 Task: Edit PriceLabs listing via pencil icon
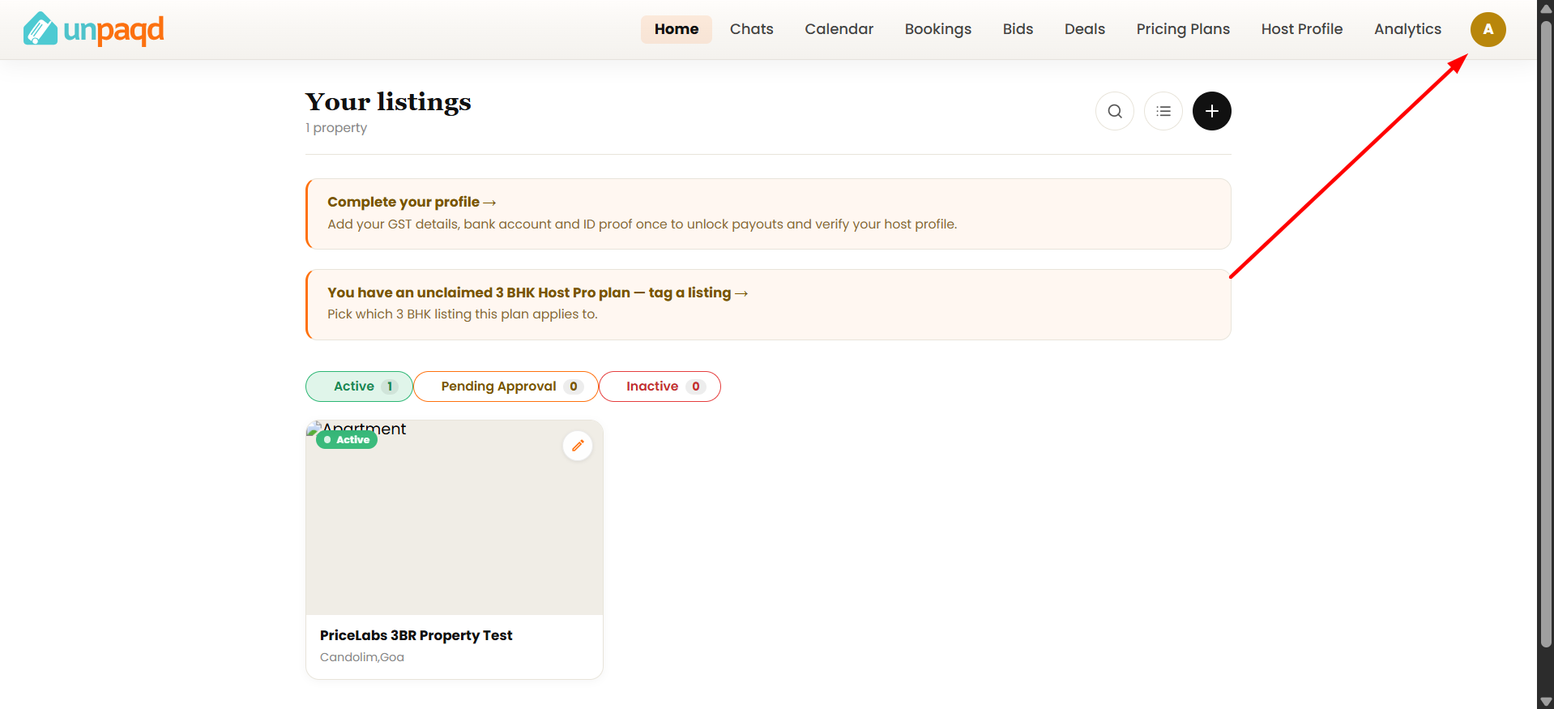pos(578,446)
